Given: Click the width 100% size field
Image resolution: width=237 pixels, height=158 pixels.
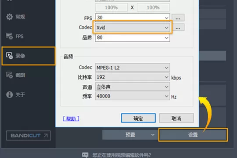Looking at the screenshot, I should pos(111,7).
